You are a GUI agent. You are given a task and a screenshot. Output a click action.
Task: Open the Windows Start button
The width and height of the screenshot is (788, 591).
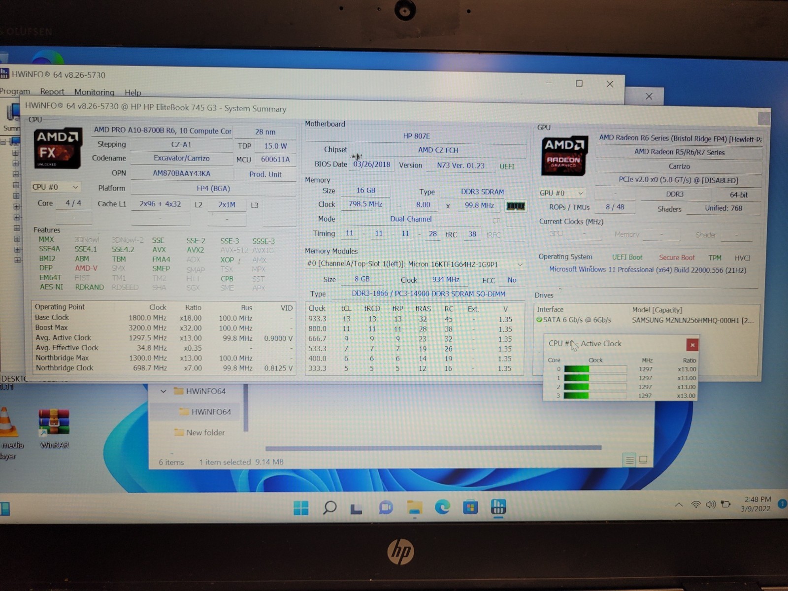point(300,507)
